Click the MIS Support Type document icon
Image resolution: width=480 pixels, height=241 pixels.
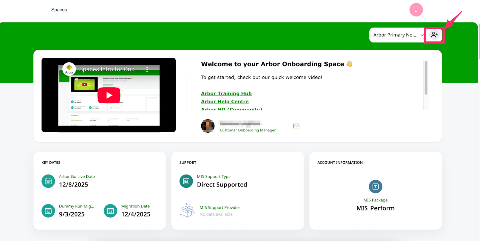pos(186,181)
